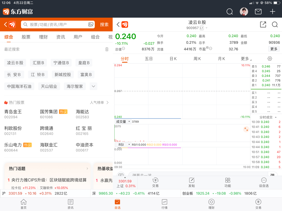Search from the stock detail header
The height and width of the screenshot is (211, 282).
coord(275,24)
